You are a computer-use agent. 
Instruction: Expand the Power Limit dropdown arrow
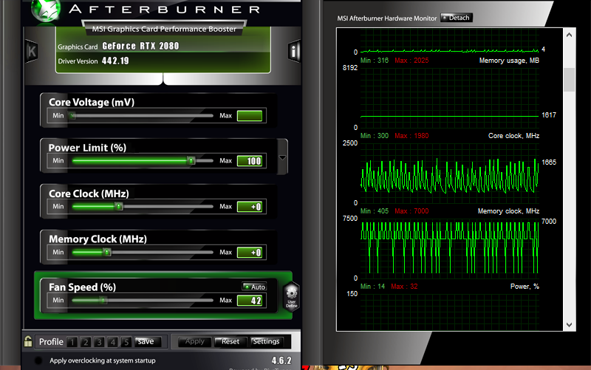282,157
